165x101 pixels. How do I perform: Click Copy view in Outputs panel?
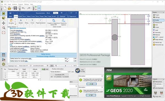[157, 96]
